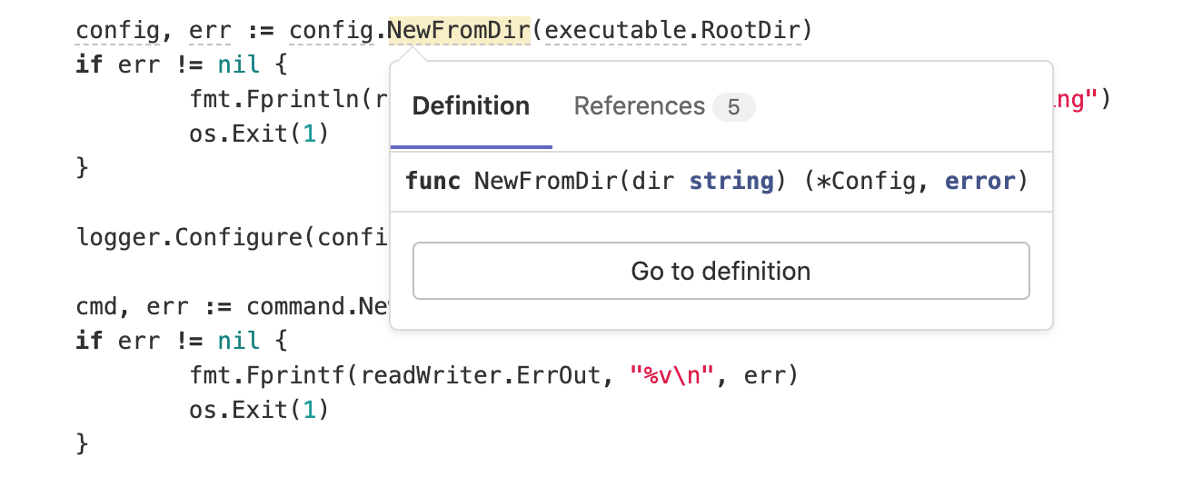This screenshot has width=1183, height=487.
Task: Click the fmt.Fprintln call
Action: point(275,100)
